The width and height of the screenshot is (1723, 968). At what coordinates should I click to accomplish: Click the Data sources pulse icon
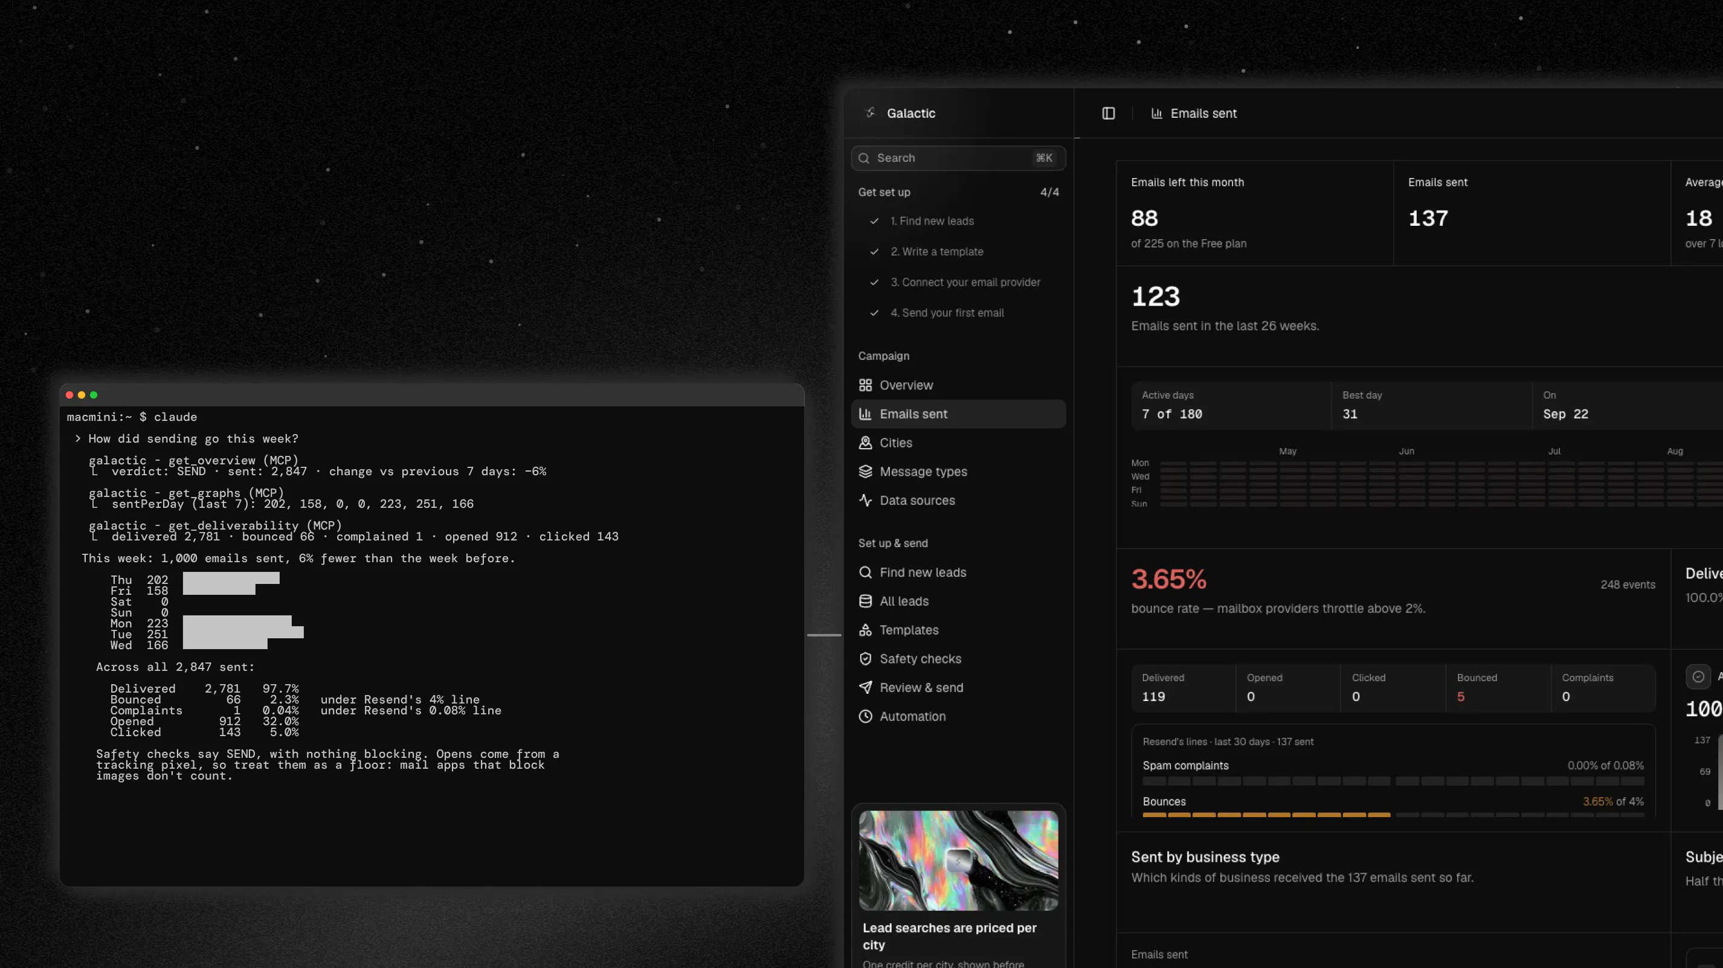865,500
